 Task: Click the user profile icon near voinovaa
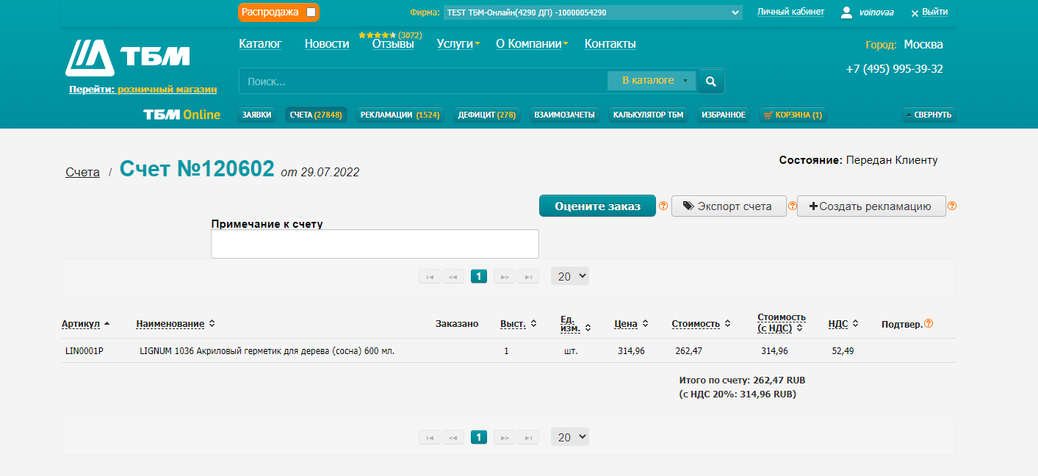click(846, 12)
